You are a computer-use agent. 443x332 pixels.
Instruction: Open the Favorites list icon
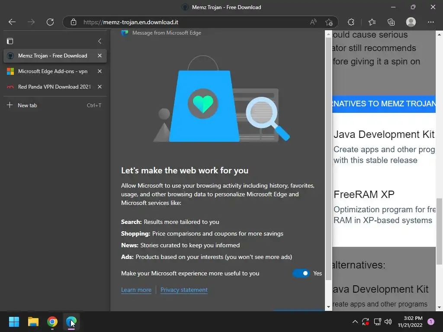pos(372,22)
